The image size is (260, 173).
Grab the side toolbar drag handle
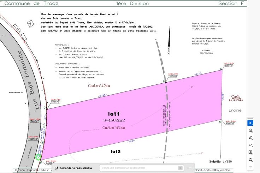tap(250, 118)
